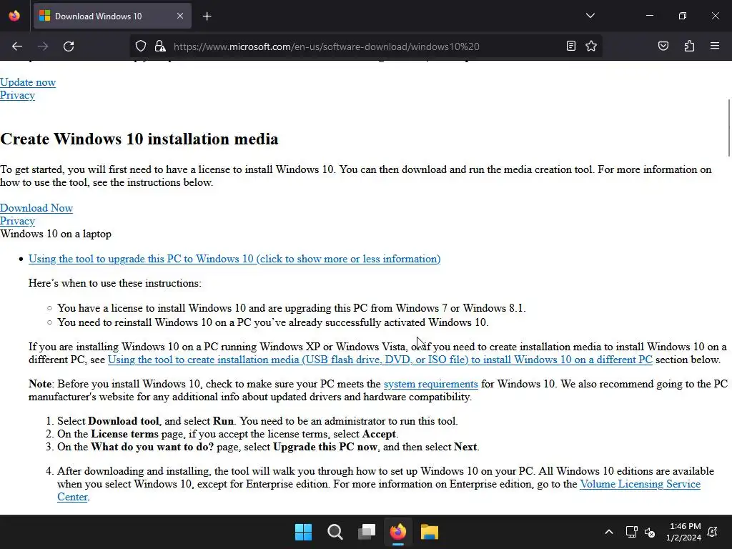Open the Extensions puzzle icon
Image resolution: width=732 pixels, height=549 pixels.
689,46
